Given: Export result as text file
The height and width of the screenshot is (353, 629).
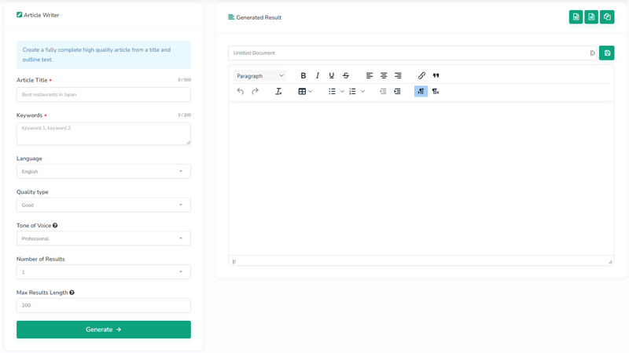Looking at the screenshot, I should (x=591, y=16).
